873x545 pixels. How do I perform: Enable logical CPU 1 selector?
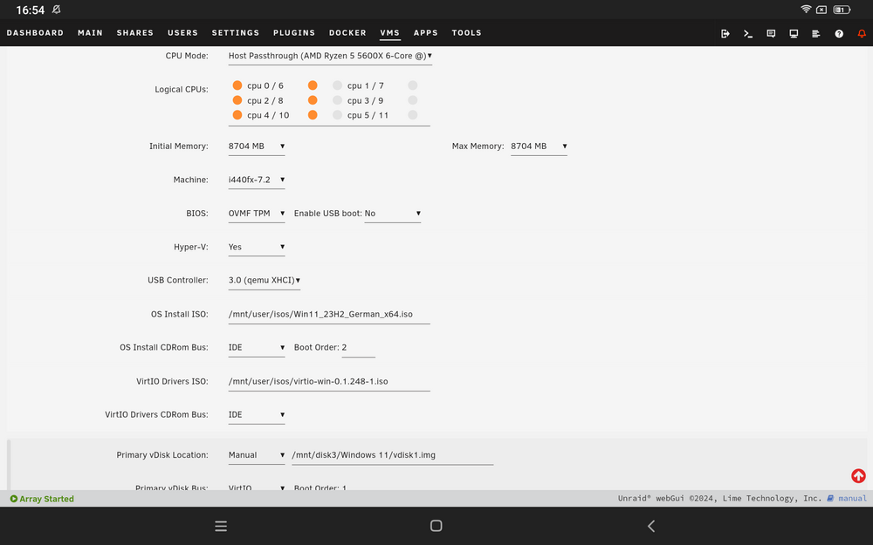coord(337,85)
